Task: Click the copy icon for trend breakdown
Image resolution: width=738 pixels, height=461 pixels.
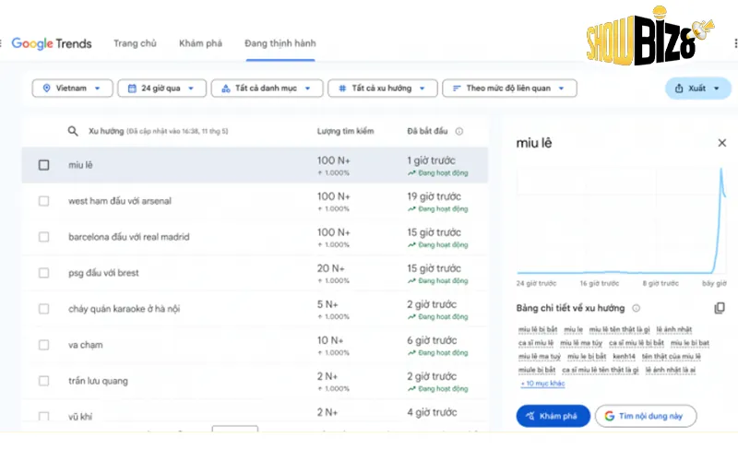Action: tap(720, 308)
